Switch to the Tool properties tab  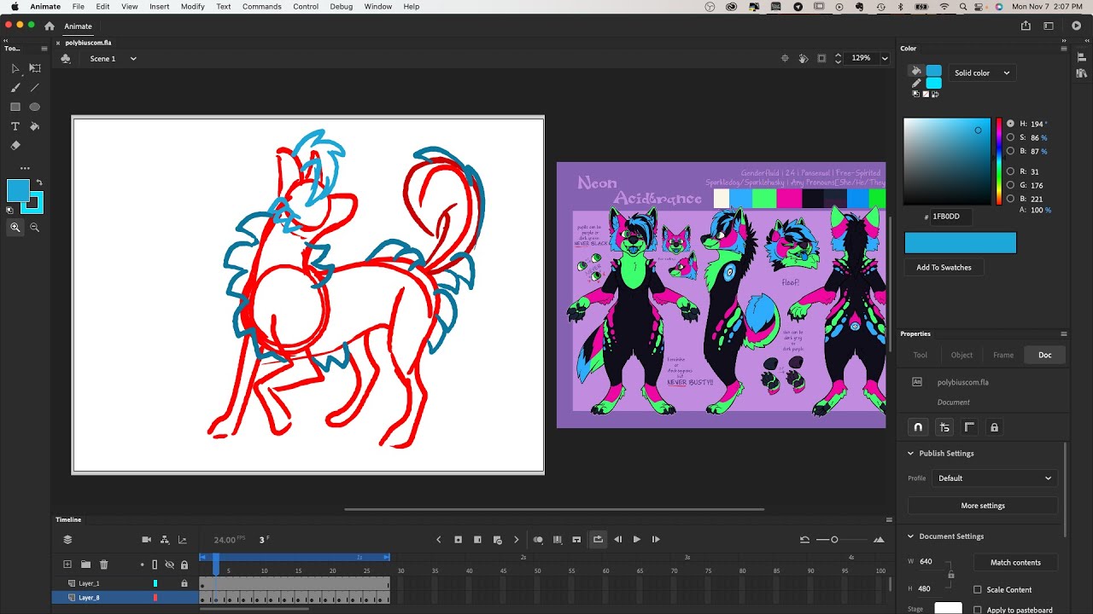click(x=920, y=355)
